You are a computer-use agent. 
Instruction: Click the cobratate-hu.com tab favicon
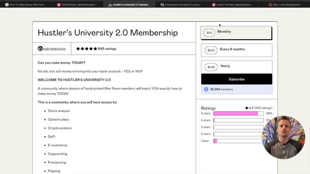pos(162,5)
